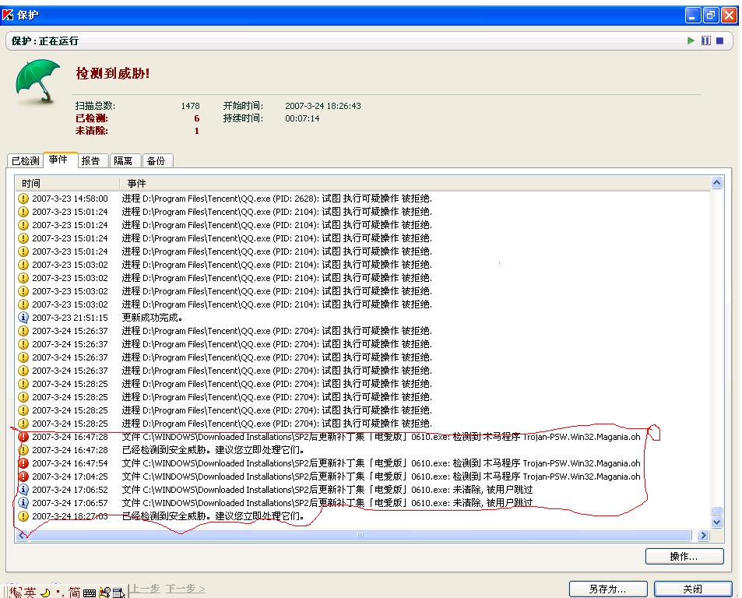Select the 事件 tab
The width and height of the screenshot is (742, 598).
pyautogui.click(x=60, y=160)
